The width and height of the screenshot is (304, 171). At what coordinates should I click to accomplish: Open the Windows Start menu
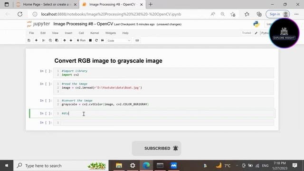7,166
